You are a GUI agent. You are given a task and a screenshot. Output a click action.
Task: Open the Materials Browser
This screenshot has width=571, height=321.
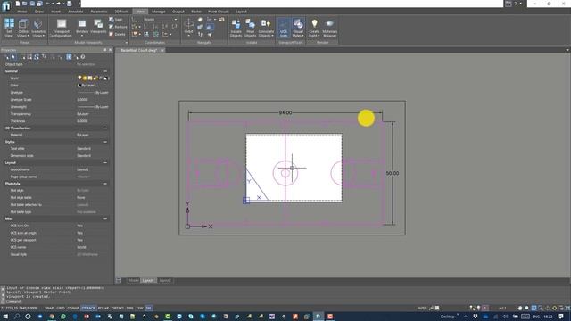pos(329,28)
